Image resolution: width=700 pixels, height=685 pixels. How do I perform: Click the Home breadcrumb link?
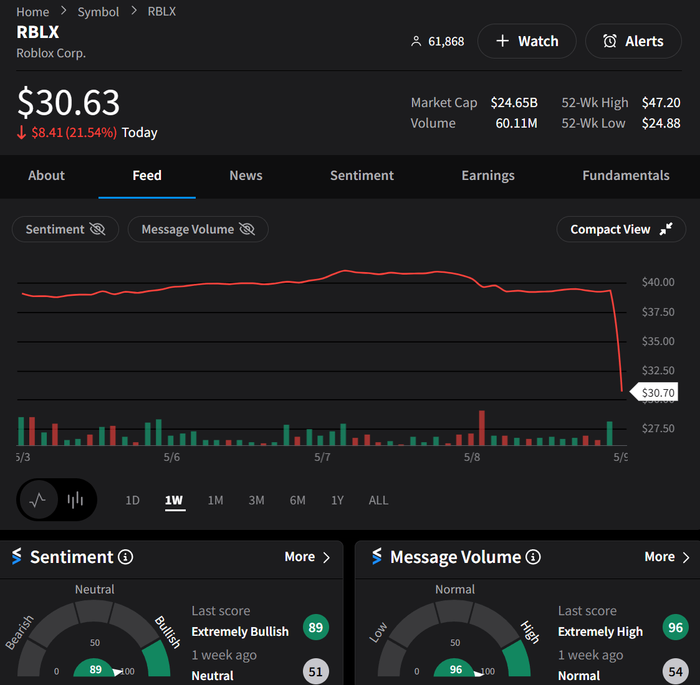click(32, 12)
